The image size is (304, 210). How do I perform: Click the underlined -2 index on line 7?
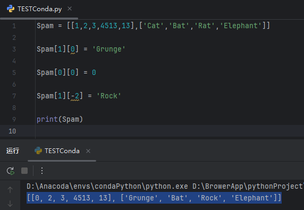pos(75,96)
